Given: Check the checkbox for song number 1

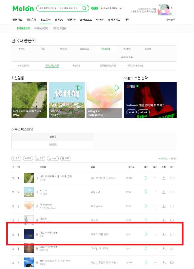Looking at the screenshot, I should click(x=13, y=178).
